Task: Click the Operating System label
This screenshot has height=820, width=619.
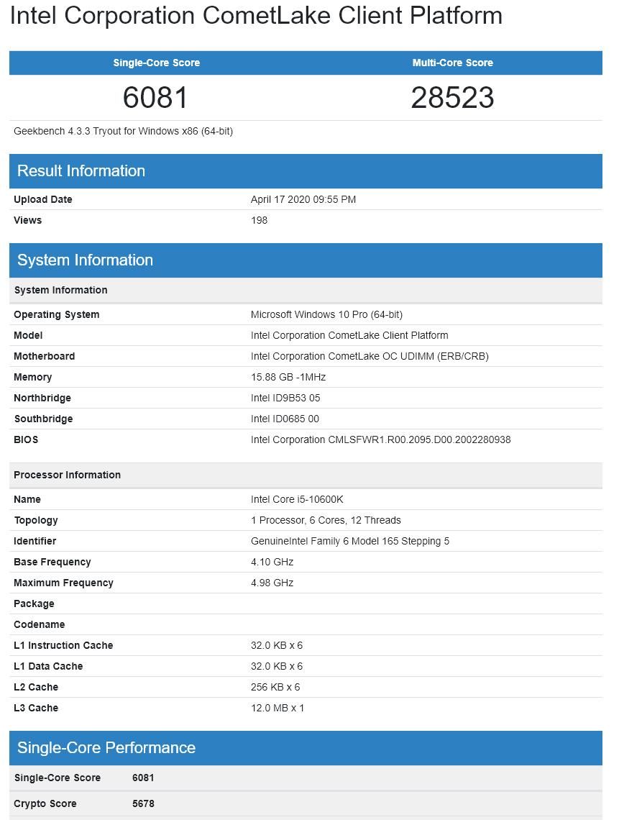Action: [57, 314]
